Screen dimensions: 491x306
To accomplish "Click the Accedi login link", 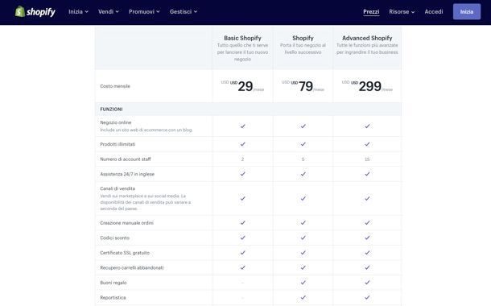I will point(434,11).
